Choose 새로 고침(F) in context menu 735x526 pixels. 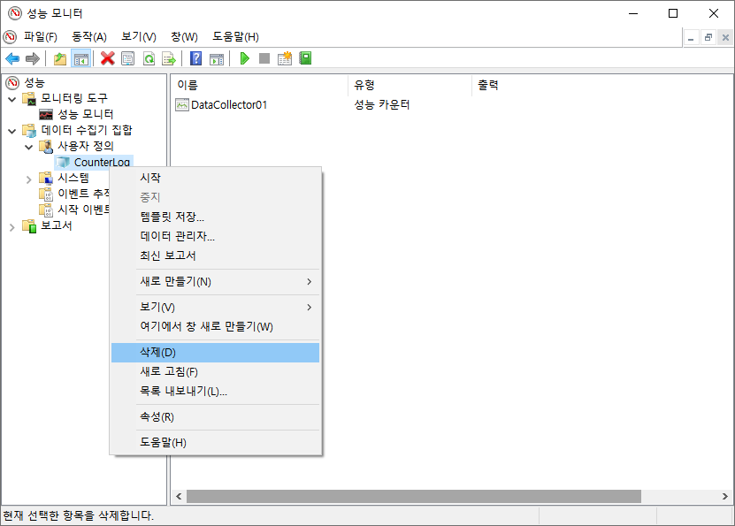[216, 372]
